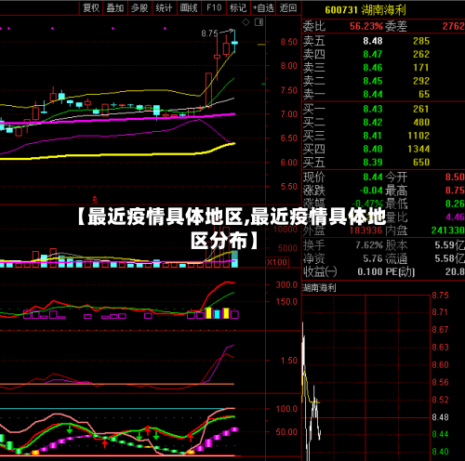
Task: Click the 7.00 price axis label
Action: pyautogui.click(x=288, y=114)
